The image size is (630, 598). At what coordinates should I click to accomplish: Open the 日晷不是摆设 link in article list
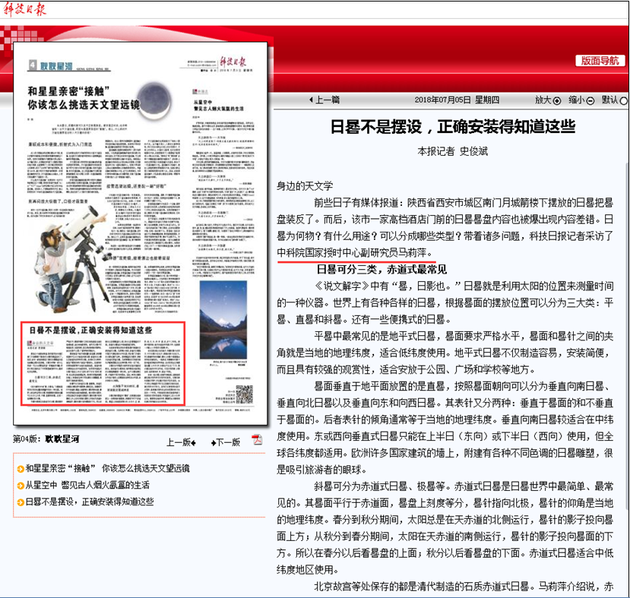coord(89,501)
